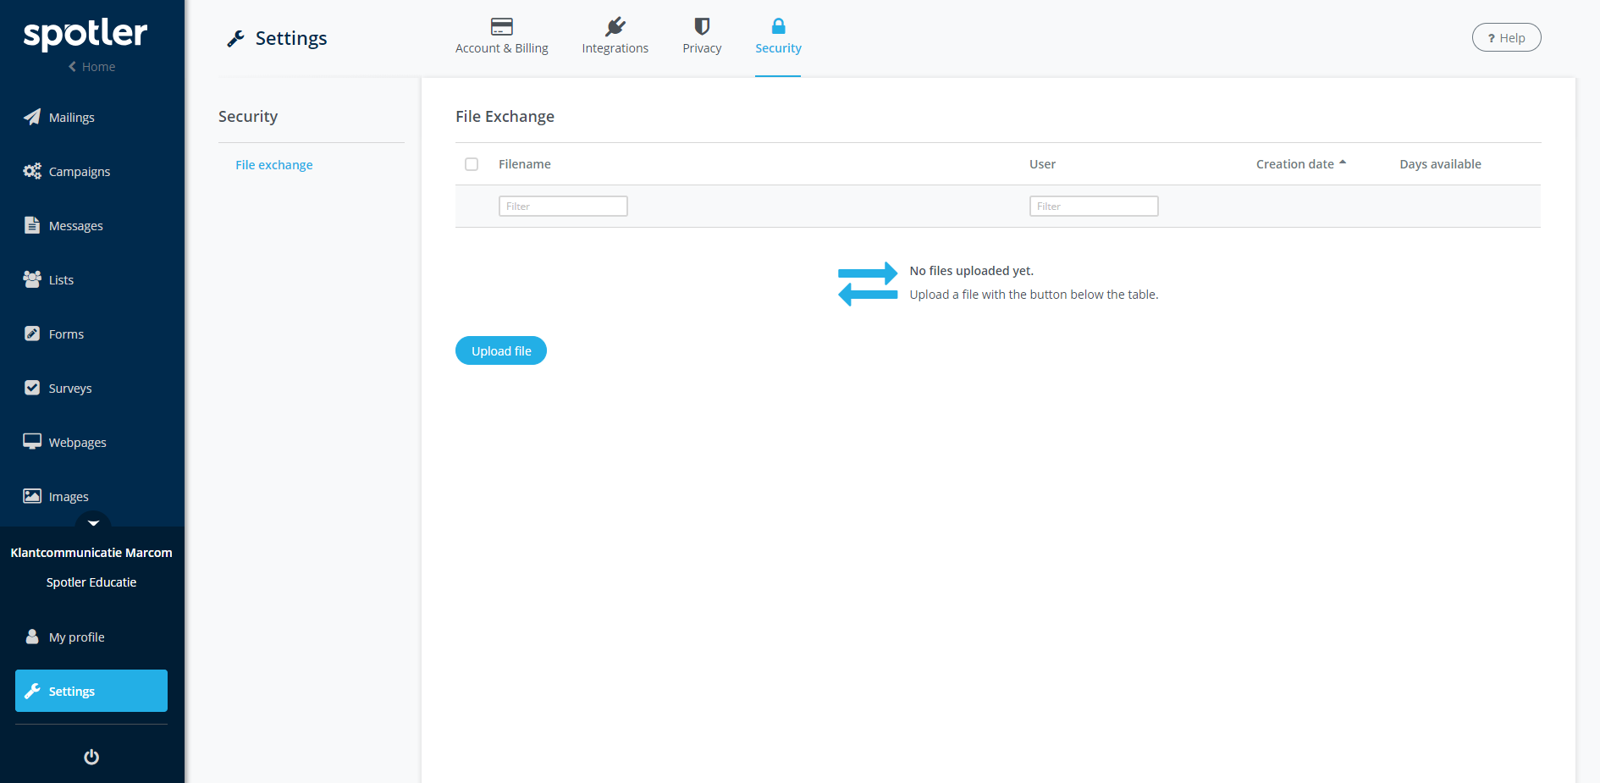
Task: Open the Help button
Action: pos(1506,38)
